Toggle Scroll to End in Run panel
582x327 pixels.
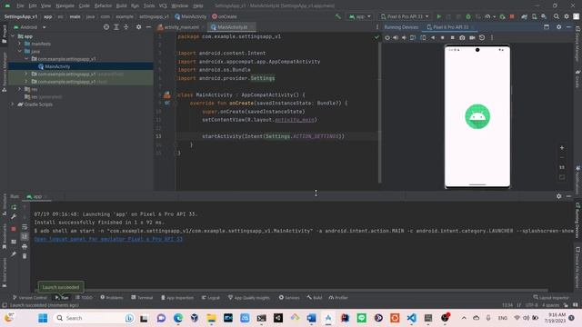25,236
